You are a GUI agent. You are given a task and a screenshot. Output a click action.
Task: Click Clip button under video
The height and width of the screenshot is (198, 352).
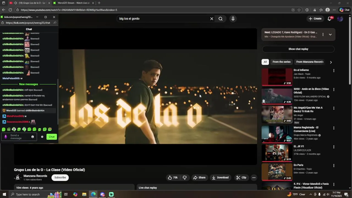[241, 178]
